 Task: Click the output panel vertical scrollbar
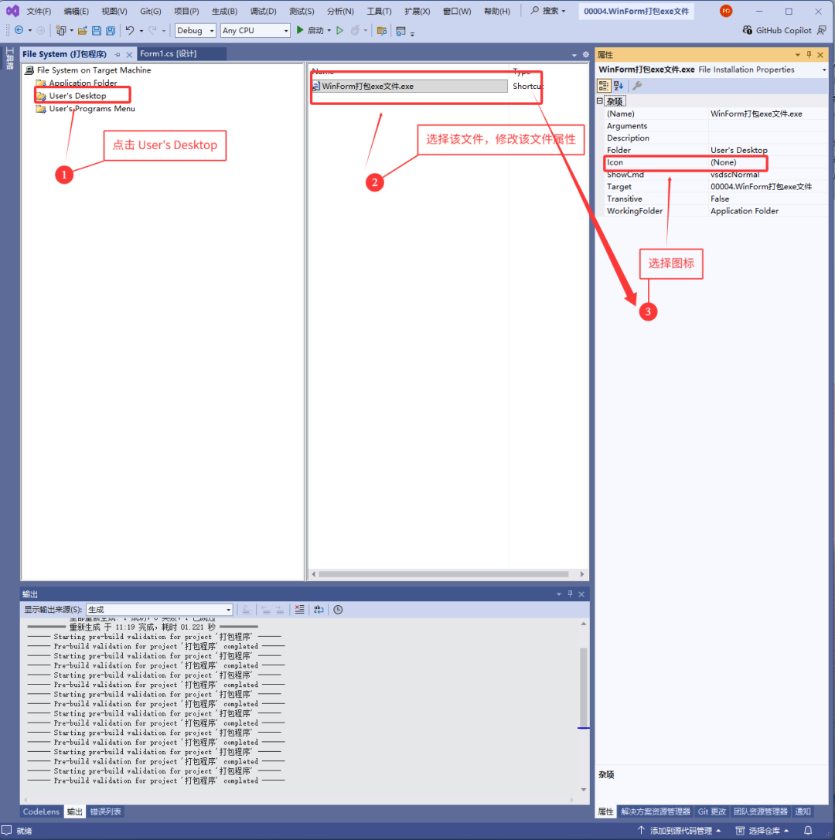pos(583,686)
